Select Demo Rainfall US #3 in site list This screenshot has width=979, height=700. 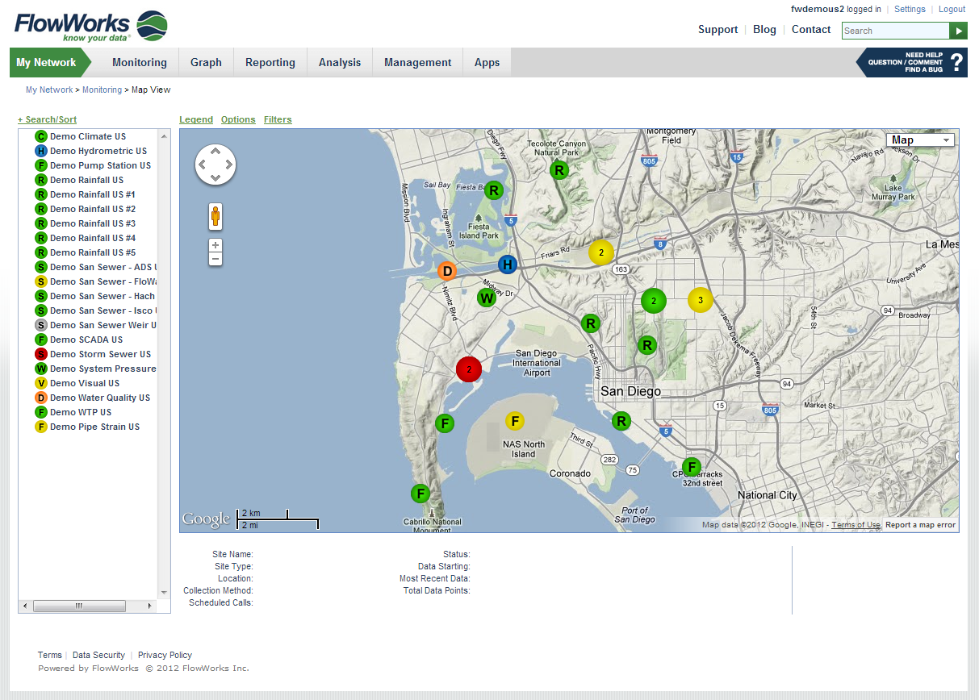(93, 223)
